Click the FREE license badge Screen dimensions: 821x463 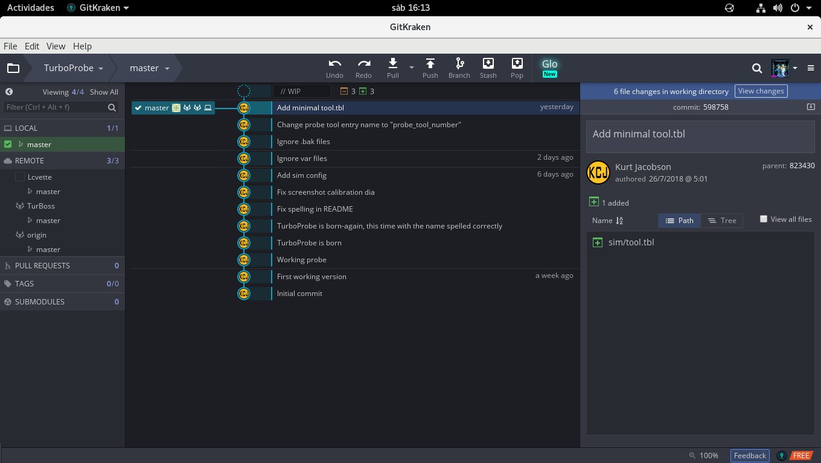coord(801,456)
